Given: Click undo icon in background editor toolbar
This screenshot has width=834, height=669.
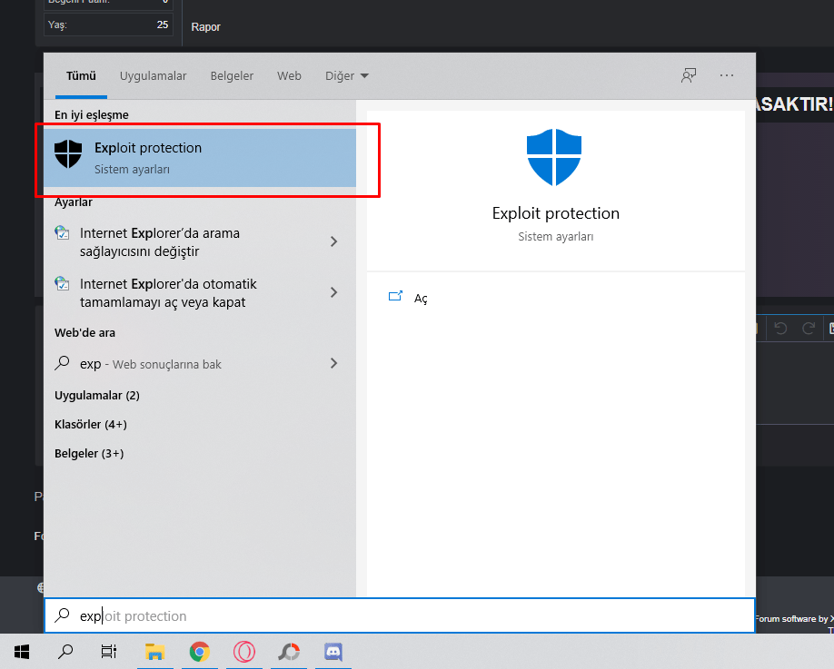Looking at the screenshot, I should click(780, 328).
